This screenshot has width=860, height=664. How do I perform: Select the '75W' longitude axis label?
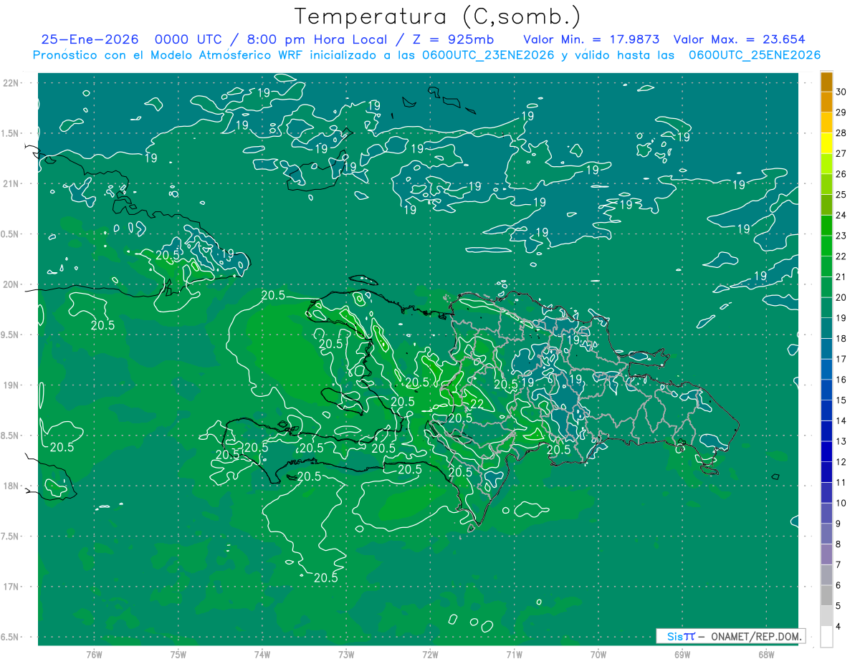tap(178, 654)
